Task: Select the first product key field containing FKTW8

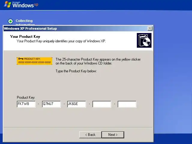Action: (x=26, y=104)
